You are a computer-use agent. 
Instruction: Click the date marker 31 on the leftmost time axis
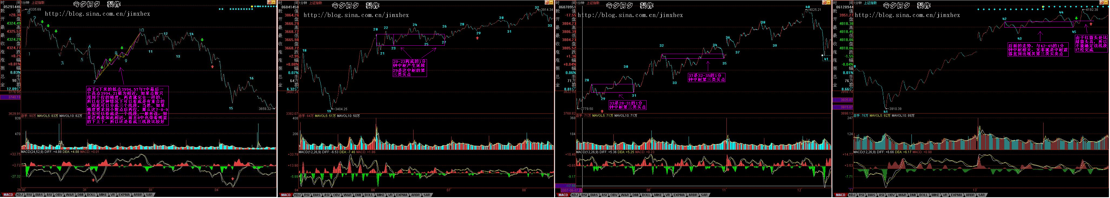pos(85,189)
